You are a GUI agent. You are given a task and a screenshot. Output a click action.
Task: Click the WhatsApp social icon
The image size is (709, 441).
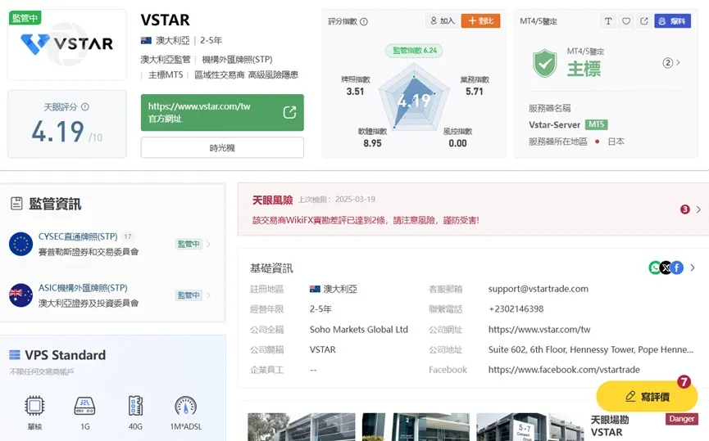[654, 268]
